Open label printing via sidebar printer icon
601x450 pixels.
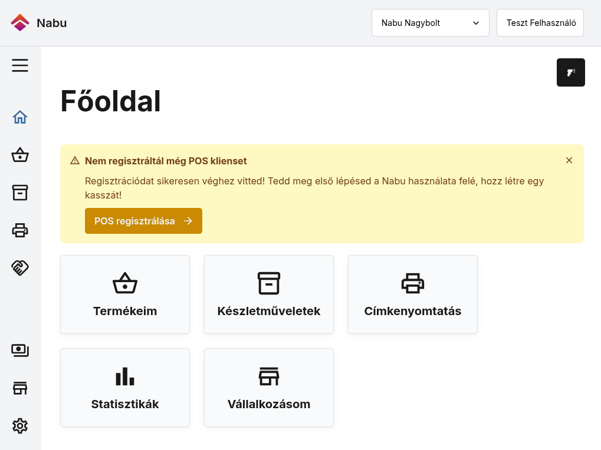(20, 230)
